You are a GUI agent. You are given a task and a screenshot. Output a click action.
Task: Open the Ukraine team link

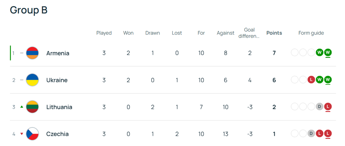tap(57, 80)
